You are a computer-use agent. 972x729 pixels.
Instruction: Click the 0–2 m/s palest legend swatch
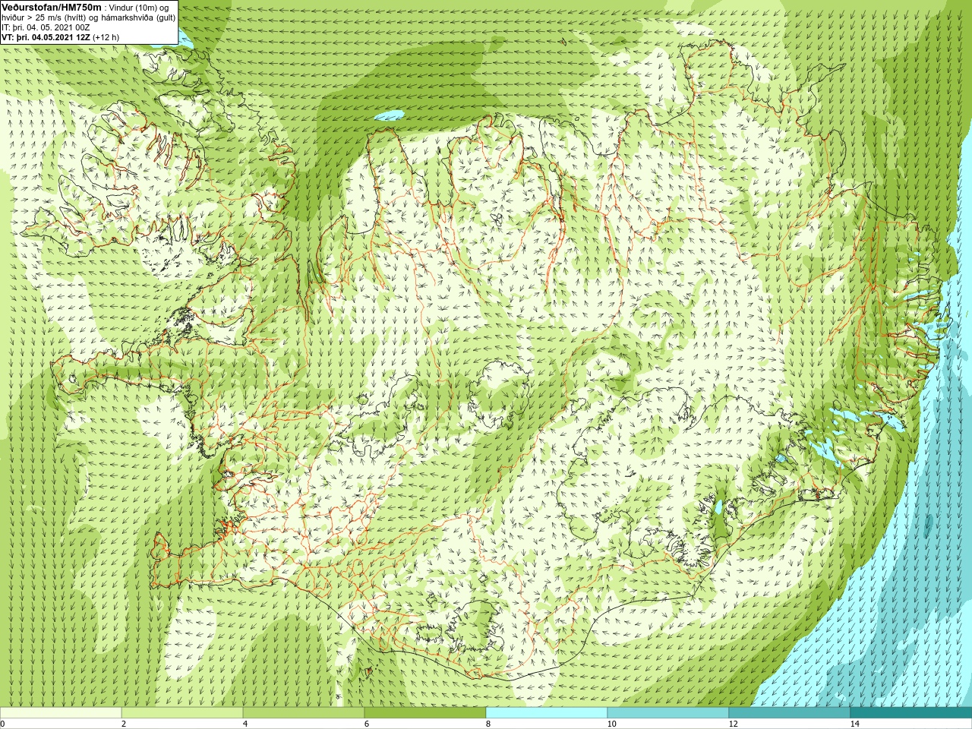point(61,713)
